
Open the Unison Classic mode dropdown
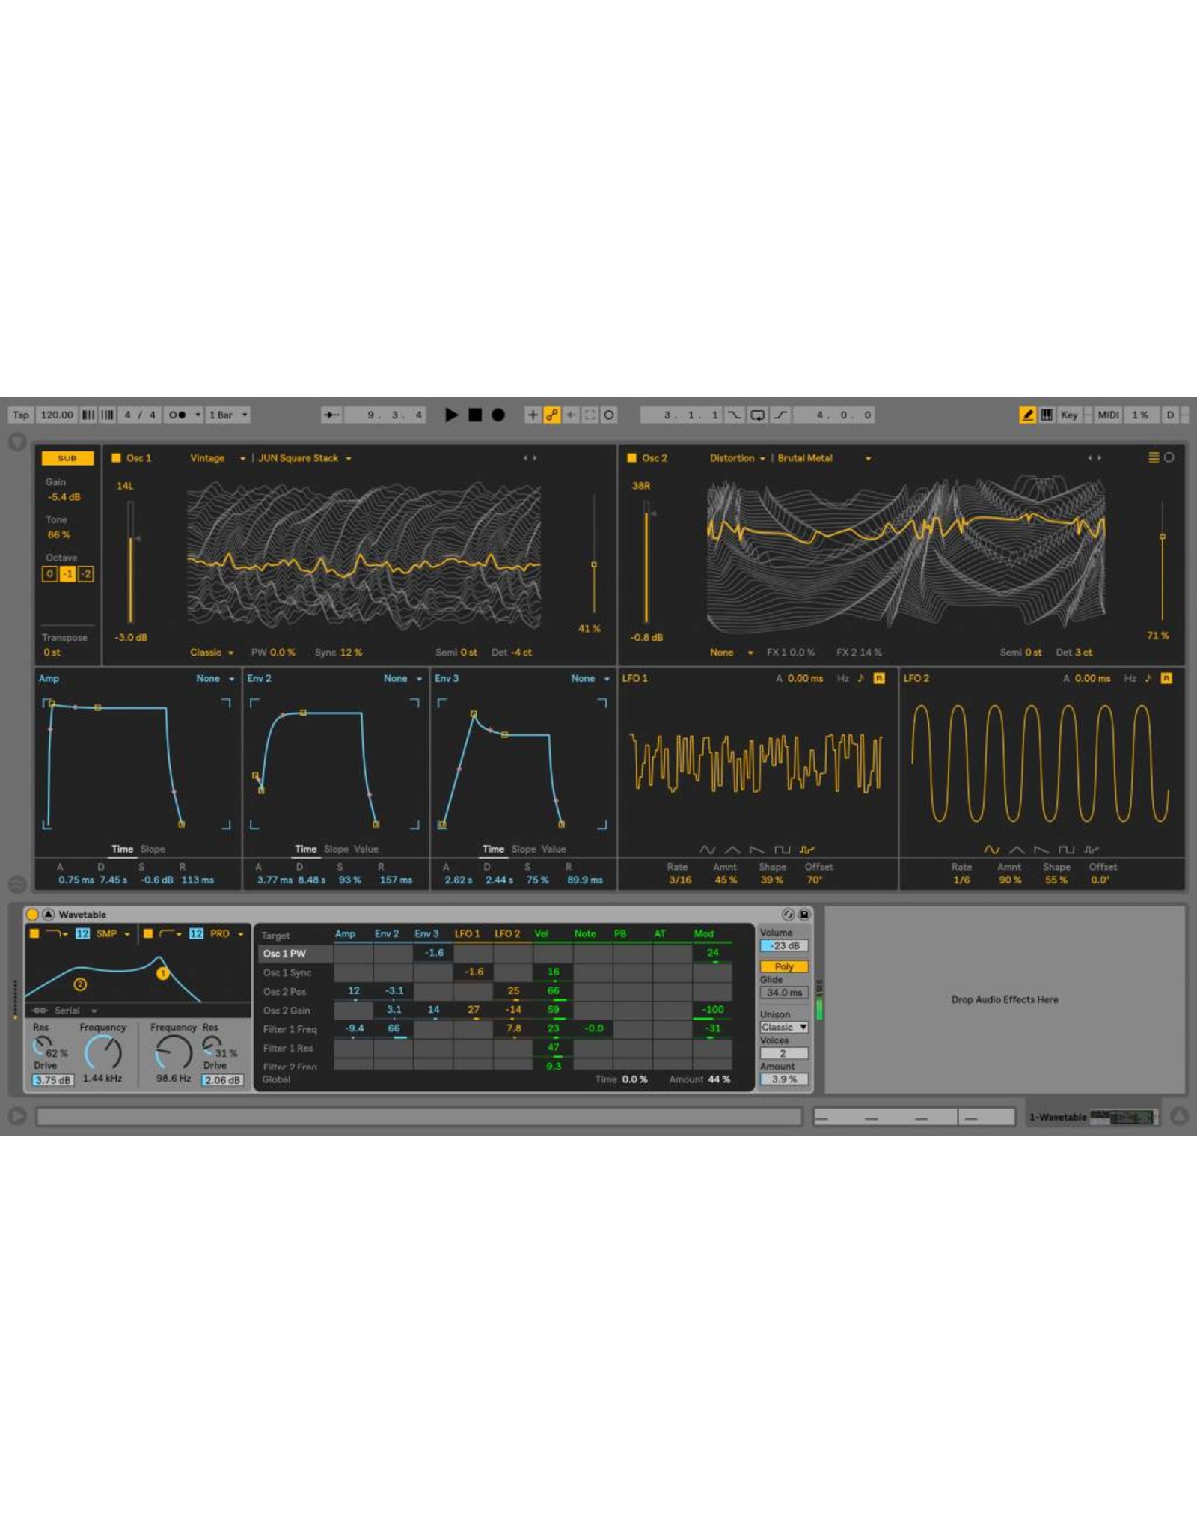point(783,1027)
